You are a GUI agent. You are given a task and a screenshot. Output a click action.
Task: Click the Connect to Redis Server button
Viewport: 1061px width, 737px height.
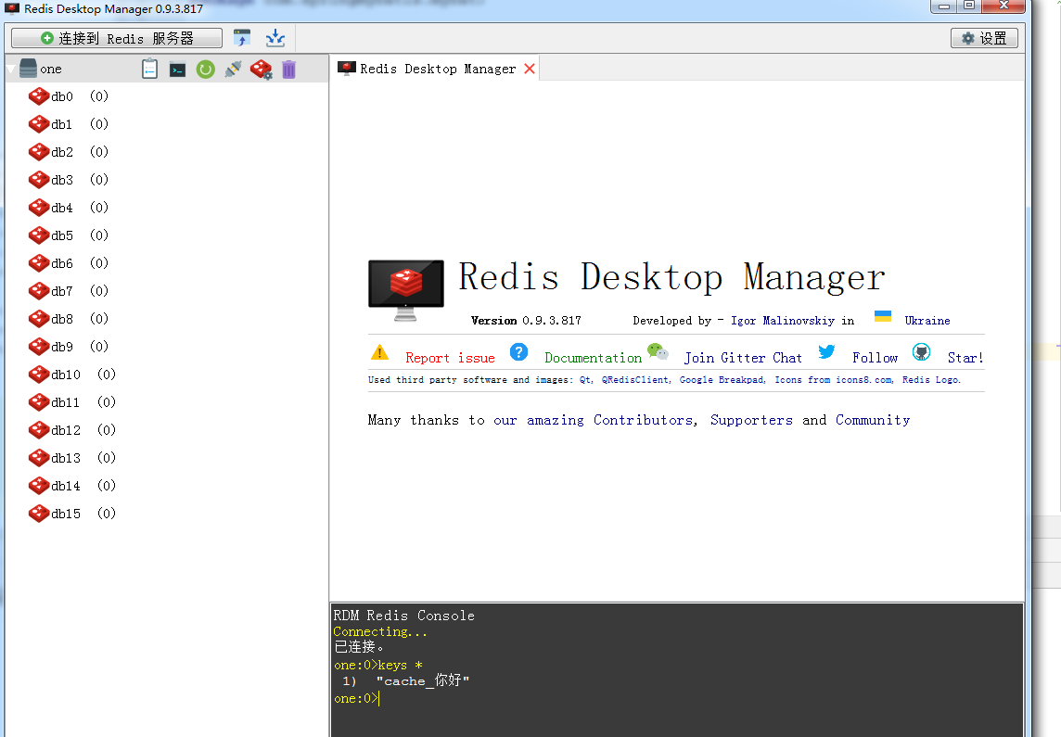click(x=116, y=39)
